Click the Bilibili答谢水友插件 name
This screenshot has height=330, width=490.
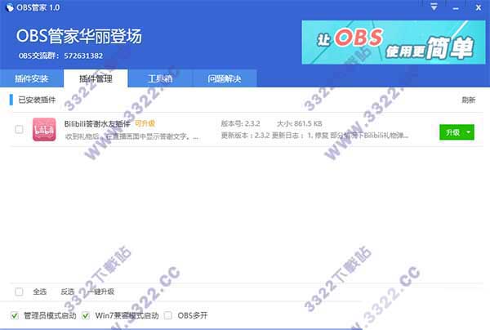[x=97, y=124]
